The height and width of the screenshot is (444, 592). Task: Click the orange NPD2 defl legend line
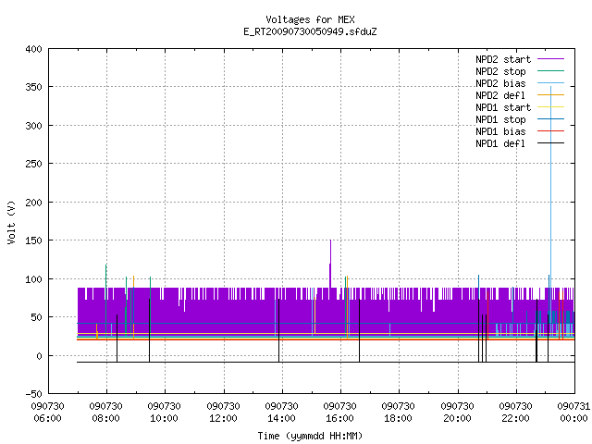click(x=550, y=95)
